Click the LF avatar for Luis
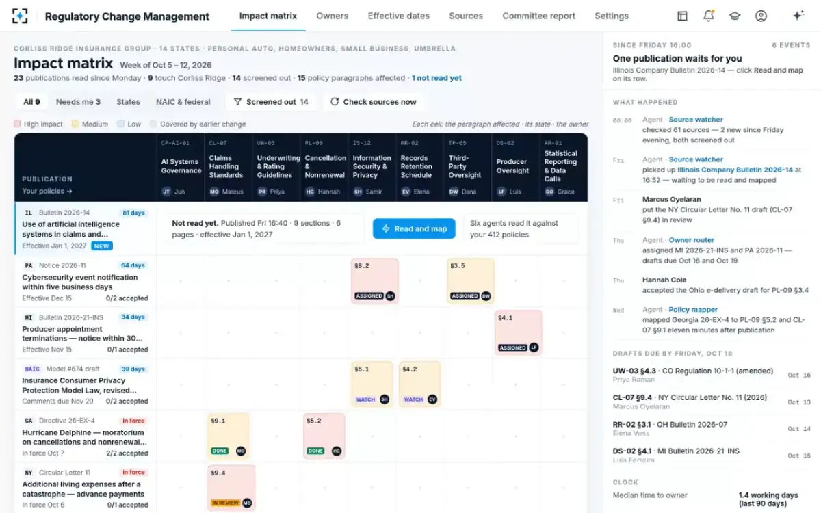Viewport: 821px width, 513px height. pos(501,192)
